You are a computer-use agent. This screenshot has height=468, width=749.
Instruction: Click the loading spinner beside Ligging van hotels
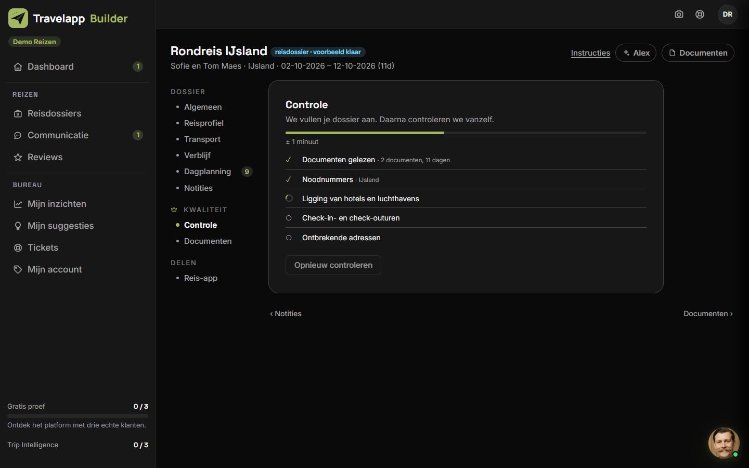[289, 198]
